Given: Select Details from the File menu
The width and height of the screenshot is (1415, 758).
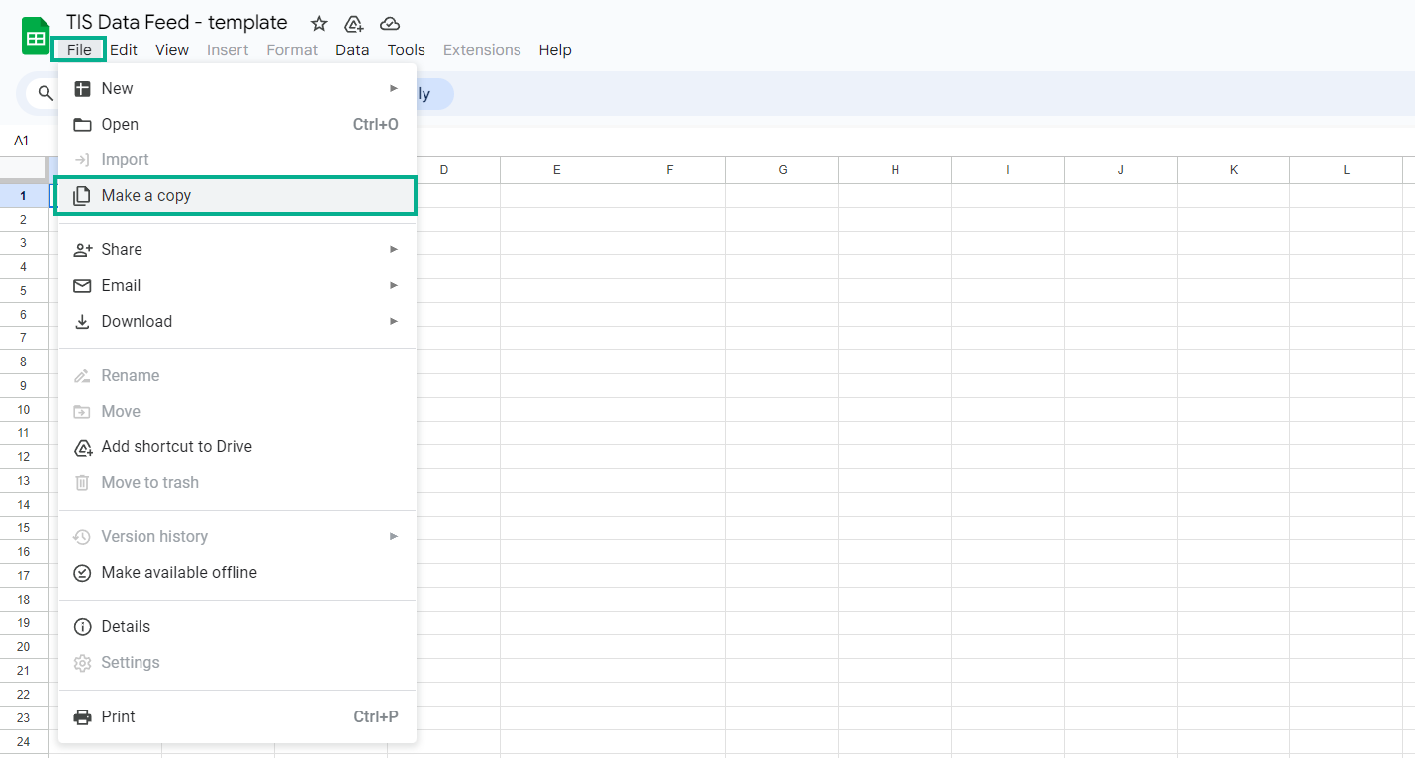Looking at the screenshot, I should coord(124,626).
